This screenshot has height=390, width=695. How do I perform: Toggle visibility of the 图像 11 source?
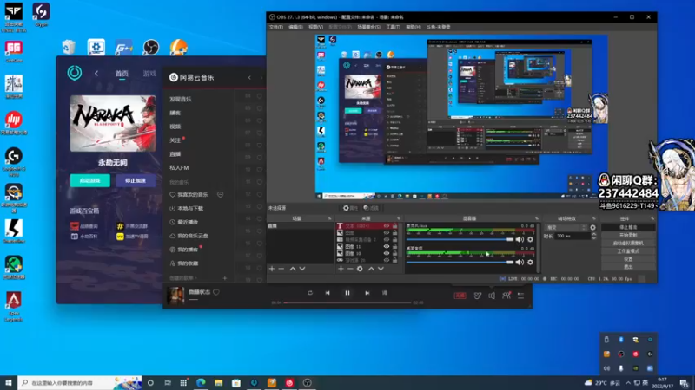tap(387, 247)
